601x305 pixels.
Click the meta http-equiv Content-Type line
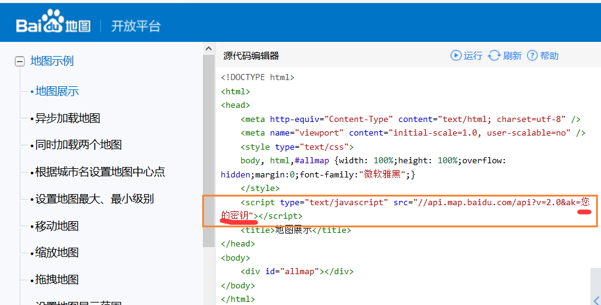[x=411, y=119]
